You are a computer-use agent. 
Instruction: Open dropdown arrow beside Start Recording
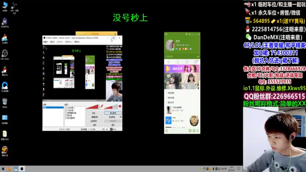coord(121,117)
